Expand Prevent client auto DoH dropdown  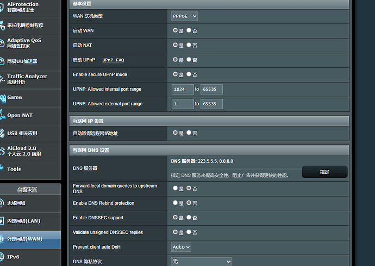[181, 247]
